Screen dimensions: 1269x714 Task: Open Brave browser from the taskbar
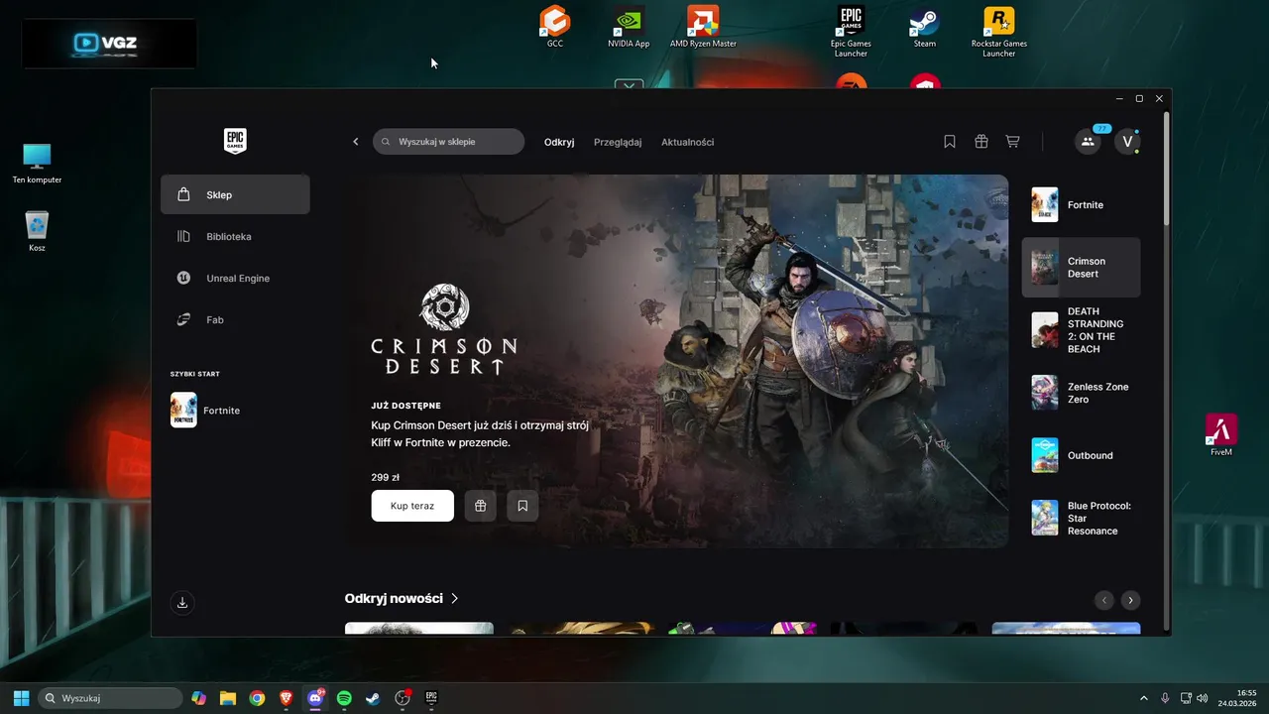pyautogui.click(x=287, y=698)
